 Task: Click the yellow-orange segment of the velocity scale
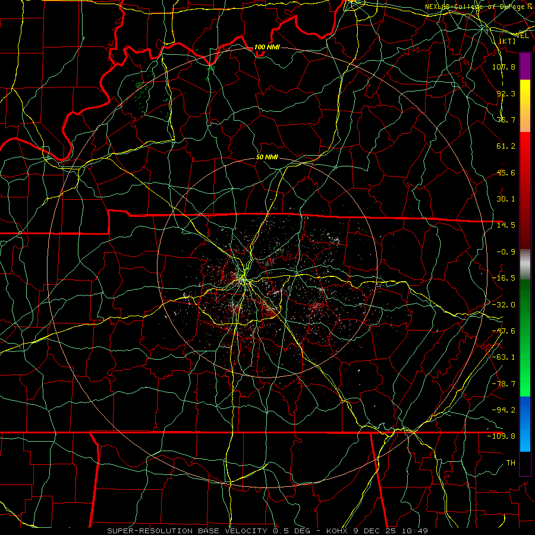[x=525, y=106]
